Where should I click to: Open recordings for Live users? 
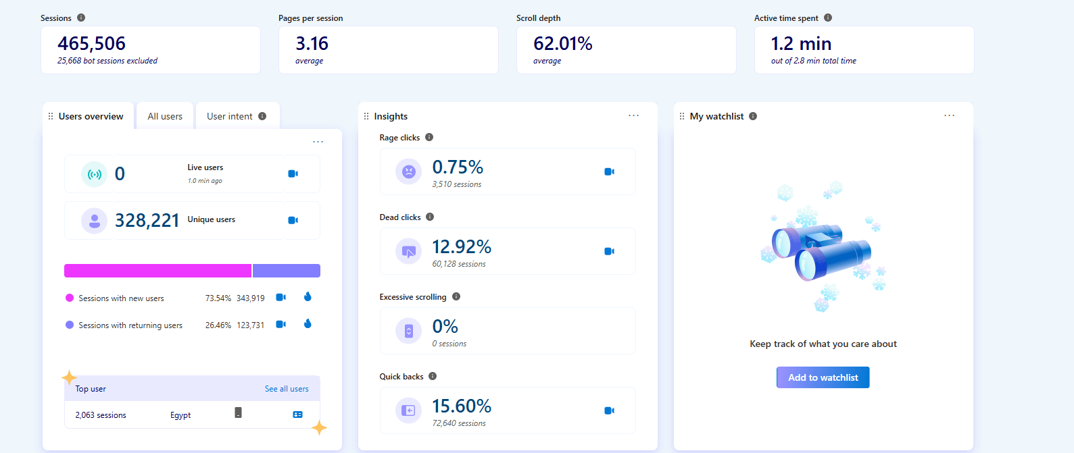[293, 174]
